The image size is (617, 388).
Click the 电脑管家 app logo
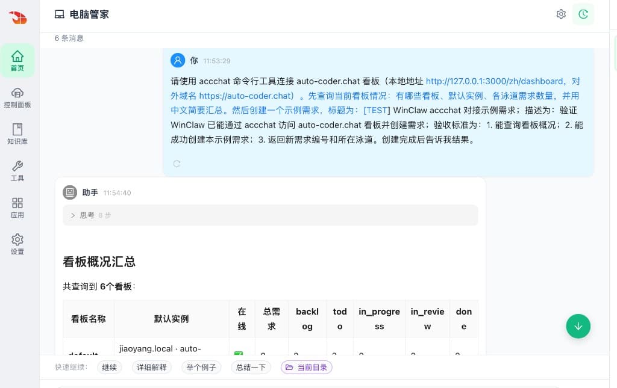[17, 17]
